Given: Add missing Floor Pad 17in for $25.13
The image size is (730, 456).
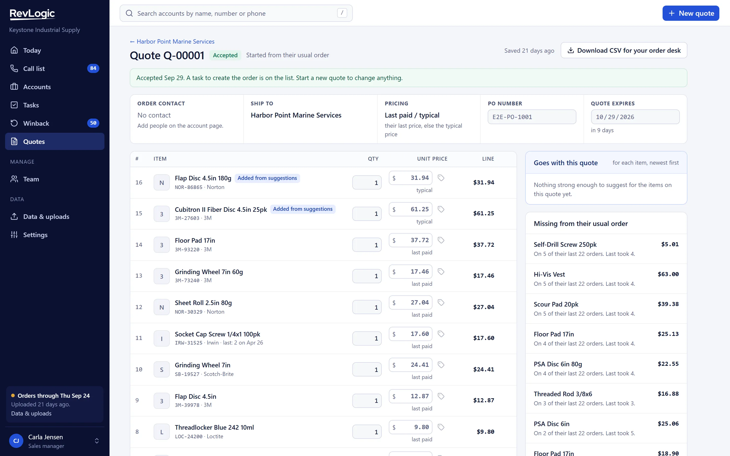Looking at the screenshot, I should point(606,338).
